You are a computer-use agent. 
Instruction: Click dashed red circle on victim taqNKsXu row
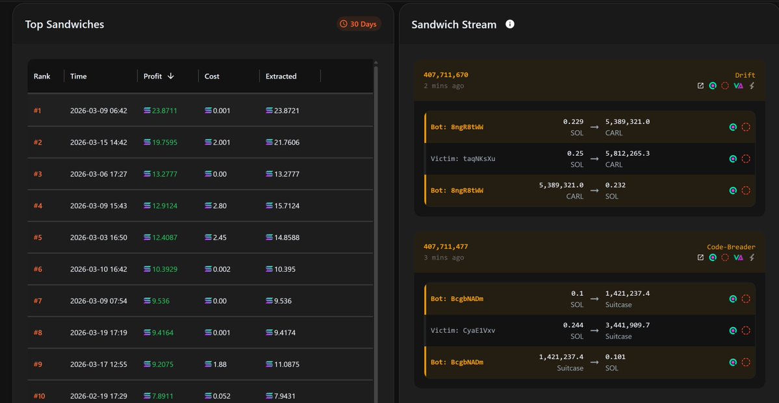(x=746, y=159)
